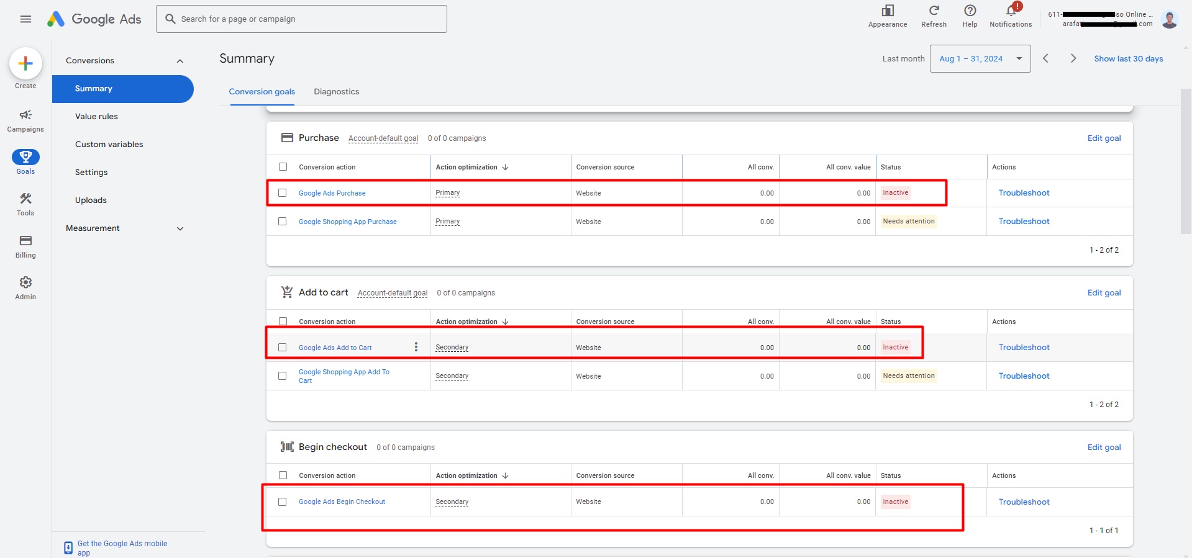Viewport: 1192px width, 558px height.
Task: Click the Create plus button
Action: pyautogui.click(x=25, y=63)
